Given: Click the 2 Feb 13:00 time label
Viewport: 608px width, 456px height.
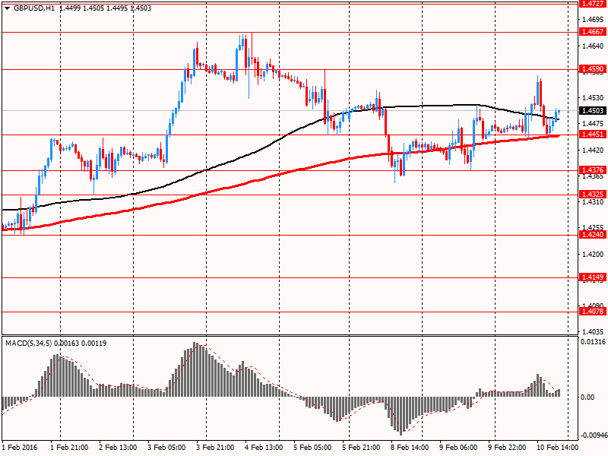Looking at the screenshot, I should (118, 448).
